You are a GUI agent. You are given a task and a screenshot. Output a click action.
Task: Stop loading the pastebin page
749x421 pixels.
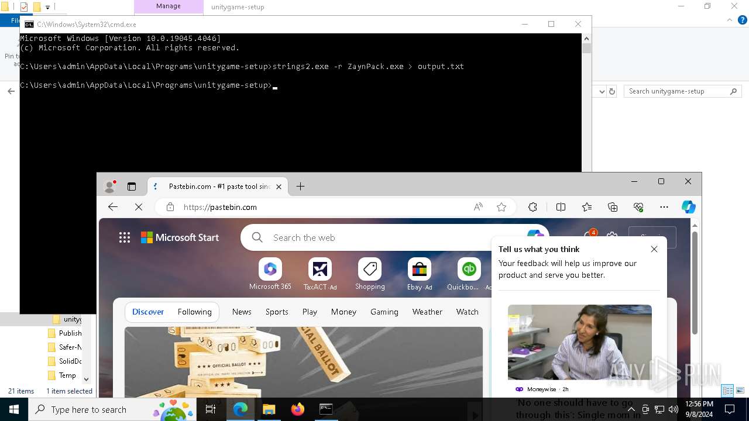click(139, 207)
